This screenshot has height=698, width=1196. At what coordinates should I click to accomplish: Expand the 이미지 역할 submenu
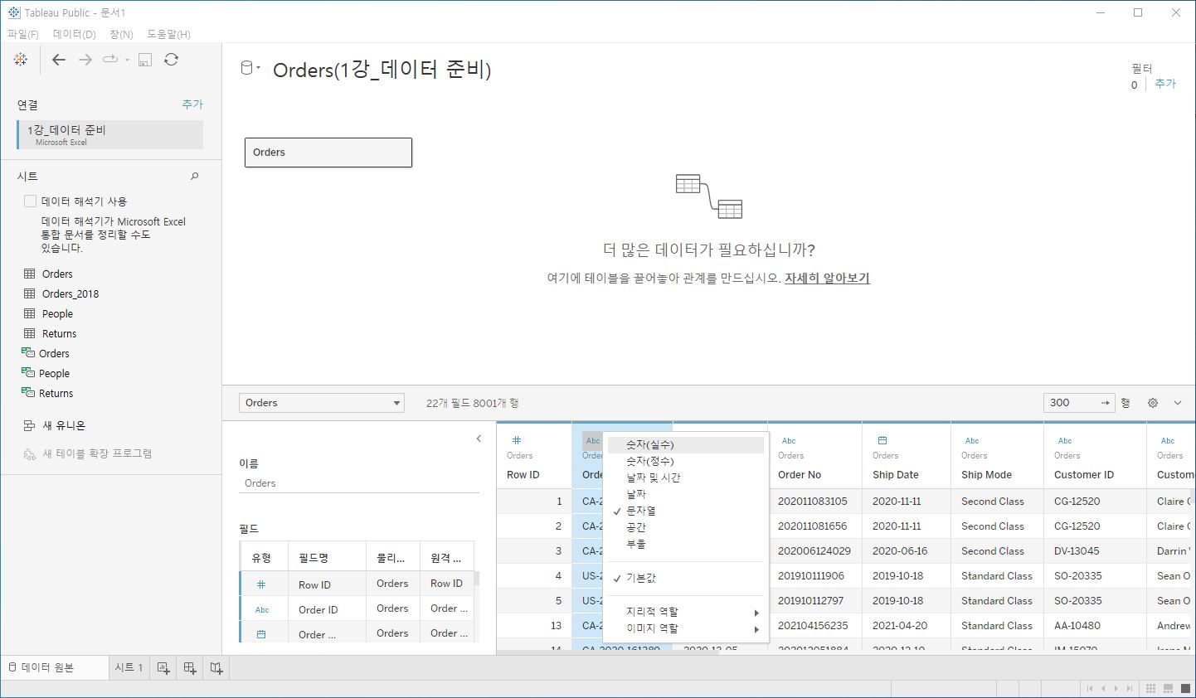click(685, 628)
